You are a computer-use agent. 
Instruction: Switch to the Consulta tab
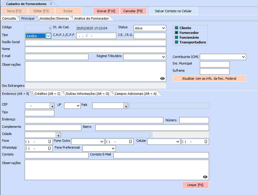click(x=9, y=18)
